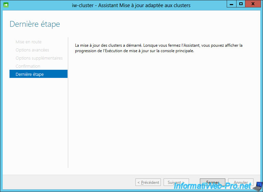Click the green wizard icon in title bar
The height and width of the screenshot is (192, 263).
point(6,5)
